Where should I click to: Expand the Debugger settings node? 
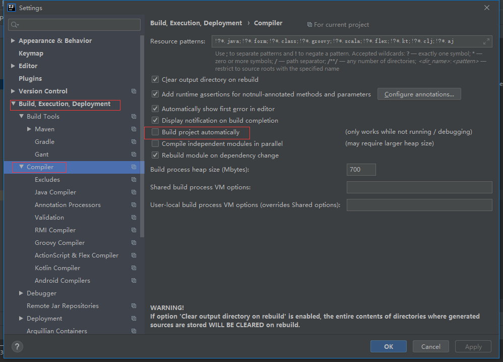[21, 293]
